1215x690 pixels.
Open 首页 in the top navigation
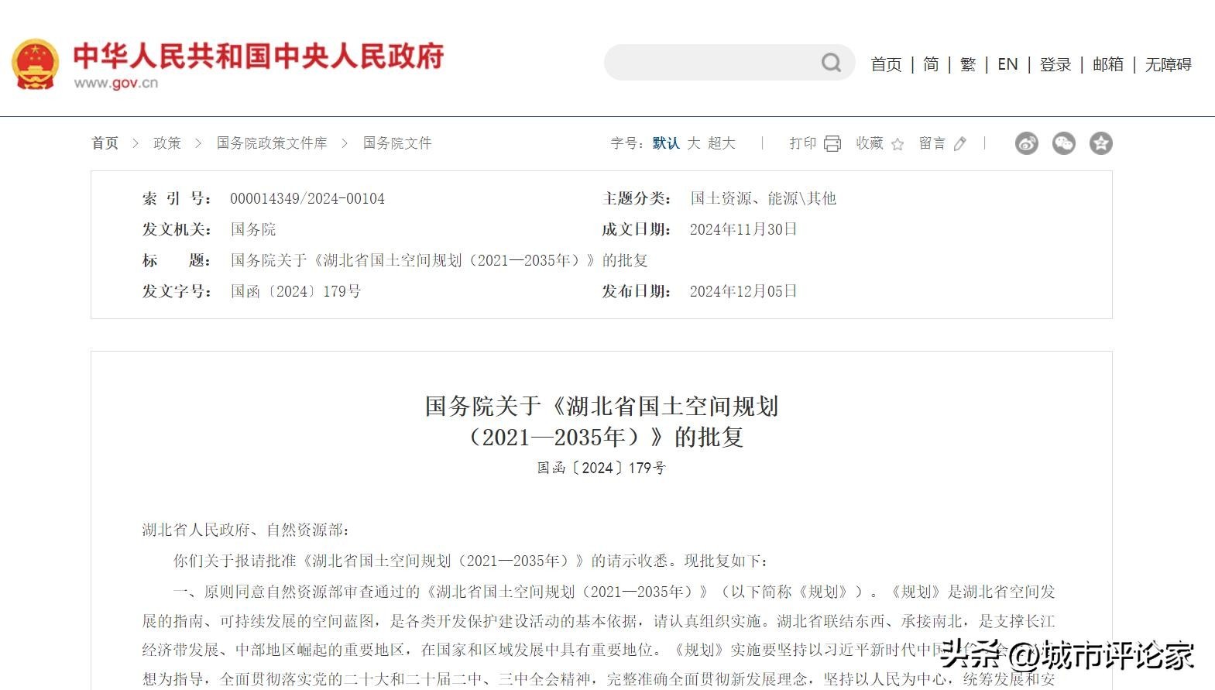886,64
